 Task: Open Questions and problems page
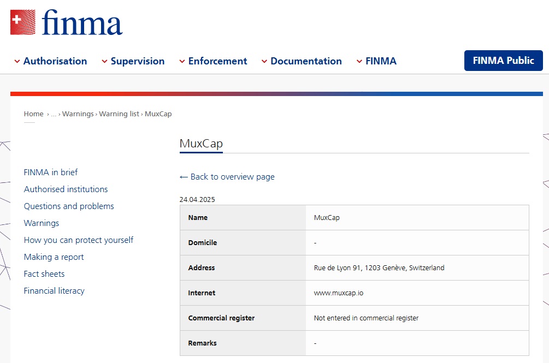point(69,206)
